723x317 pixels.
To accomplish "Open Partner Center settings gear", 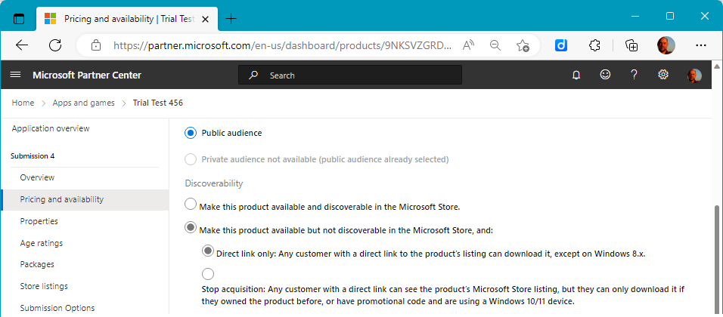I will click(x=663, y=75).
